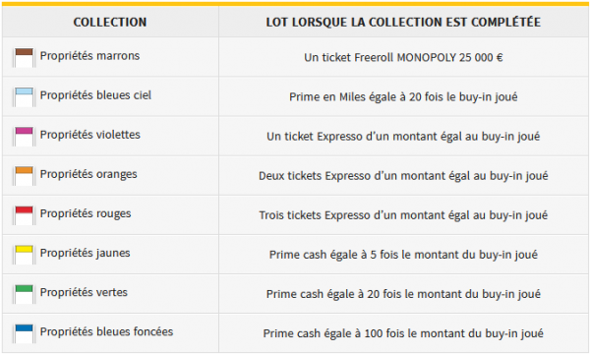Screen dimensions: 590x354
Task: Click the orange property card icon
Action: click(x=24, y=176)
